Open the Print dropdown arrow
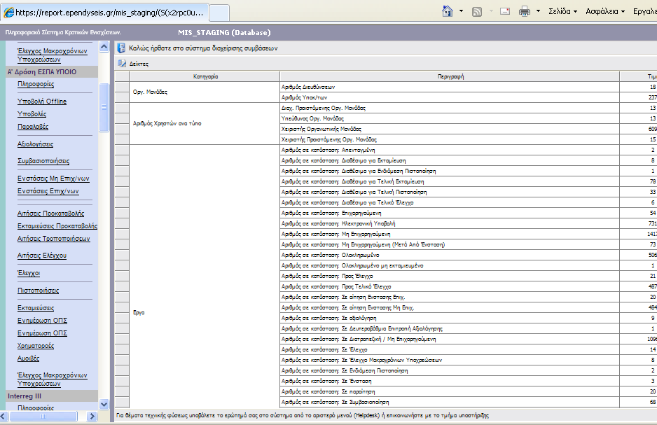The image size is (657, 425). tap(538, 11)
